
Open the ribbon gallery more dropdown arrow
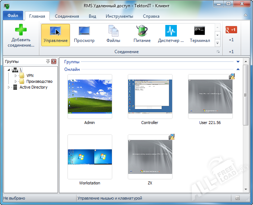[x=218, y=43]
